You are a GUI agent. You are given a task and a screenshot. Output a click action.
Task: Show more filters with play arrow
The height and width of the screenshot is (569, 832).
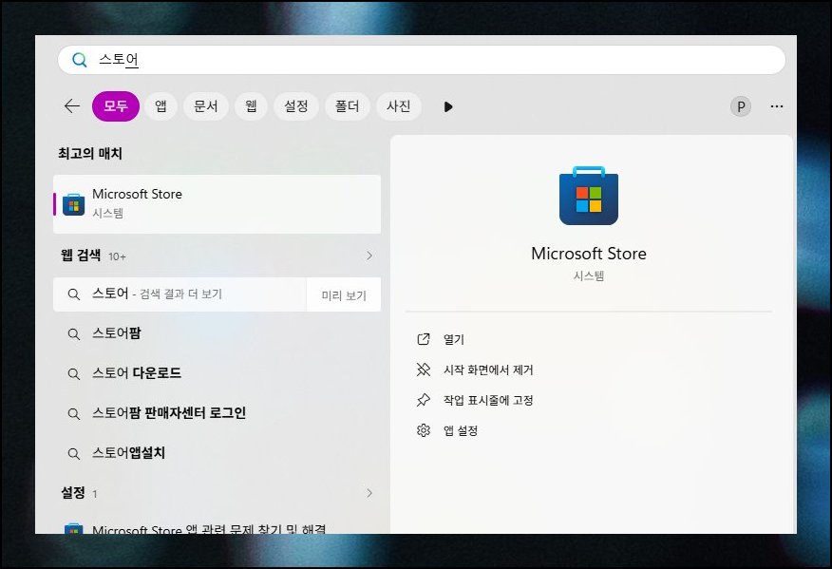[x=448, y=106]
